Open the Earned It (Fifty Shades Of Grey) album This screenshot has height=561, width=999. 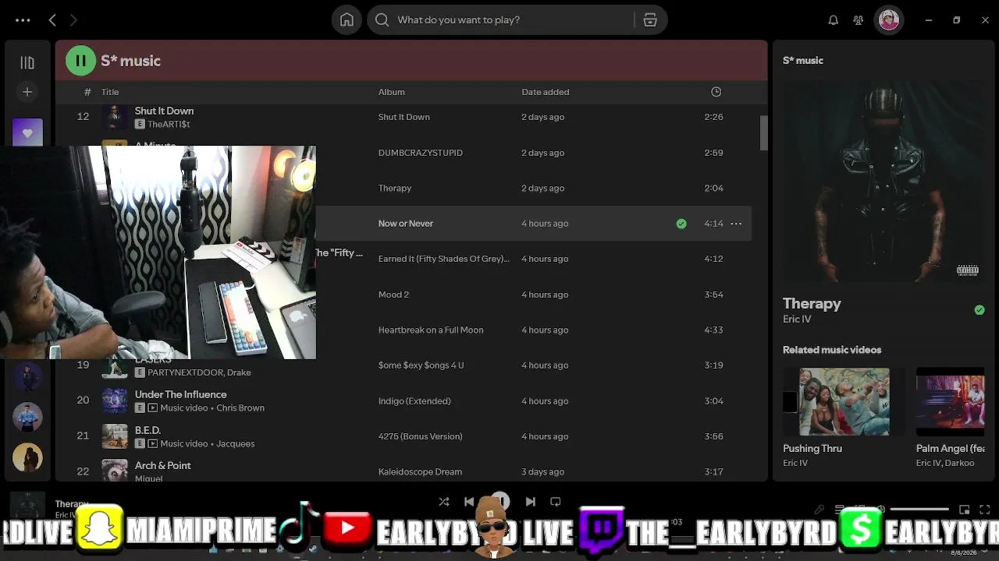pos(444,259)
